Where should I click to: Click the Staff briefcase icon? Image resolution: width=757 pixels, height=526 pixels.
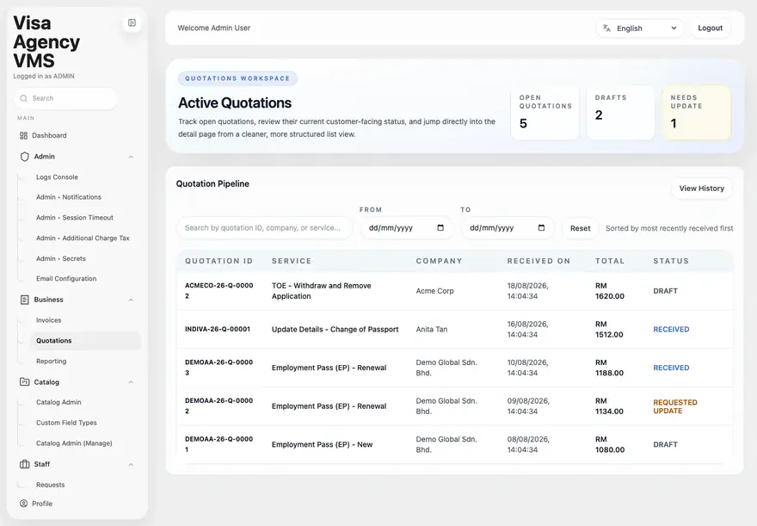tap(25, 464)
